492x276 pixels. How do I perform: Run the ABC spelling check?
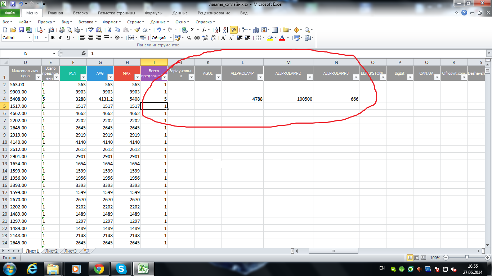[91, 30]
